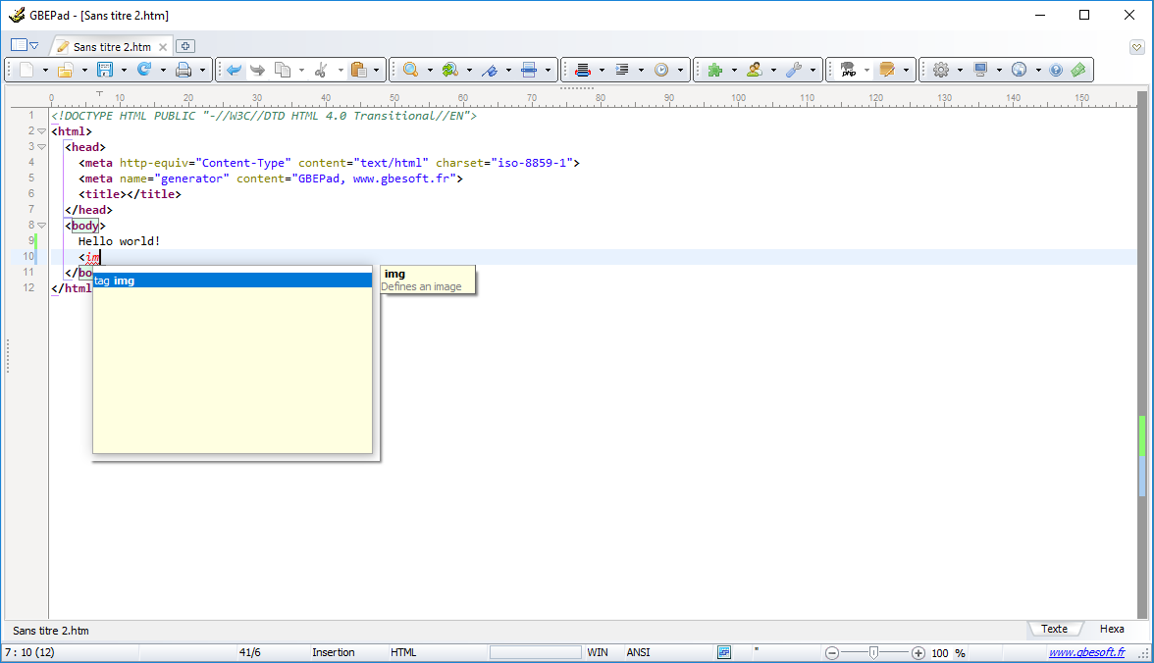
Task: Switch to the Hexa view tab
Action: (1111, 629)
